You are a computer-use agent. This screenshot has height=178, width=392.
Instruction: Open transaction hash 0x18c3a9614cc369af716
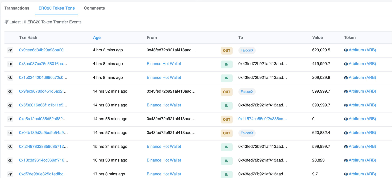tap(43, 160)
